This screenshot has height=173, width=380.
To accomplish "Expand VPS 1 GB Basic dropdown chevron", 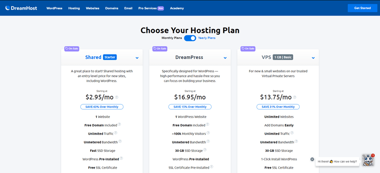I will [313, 58].
